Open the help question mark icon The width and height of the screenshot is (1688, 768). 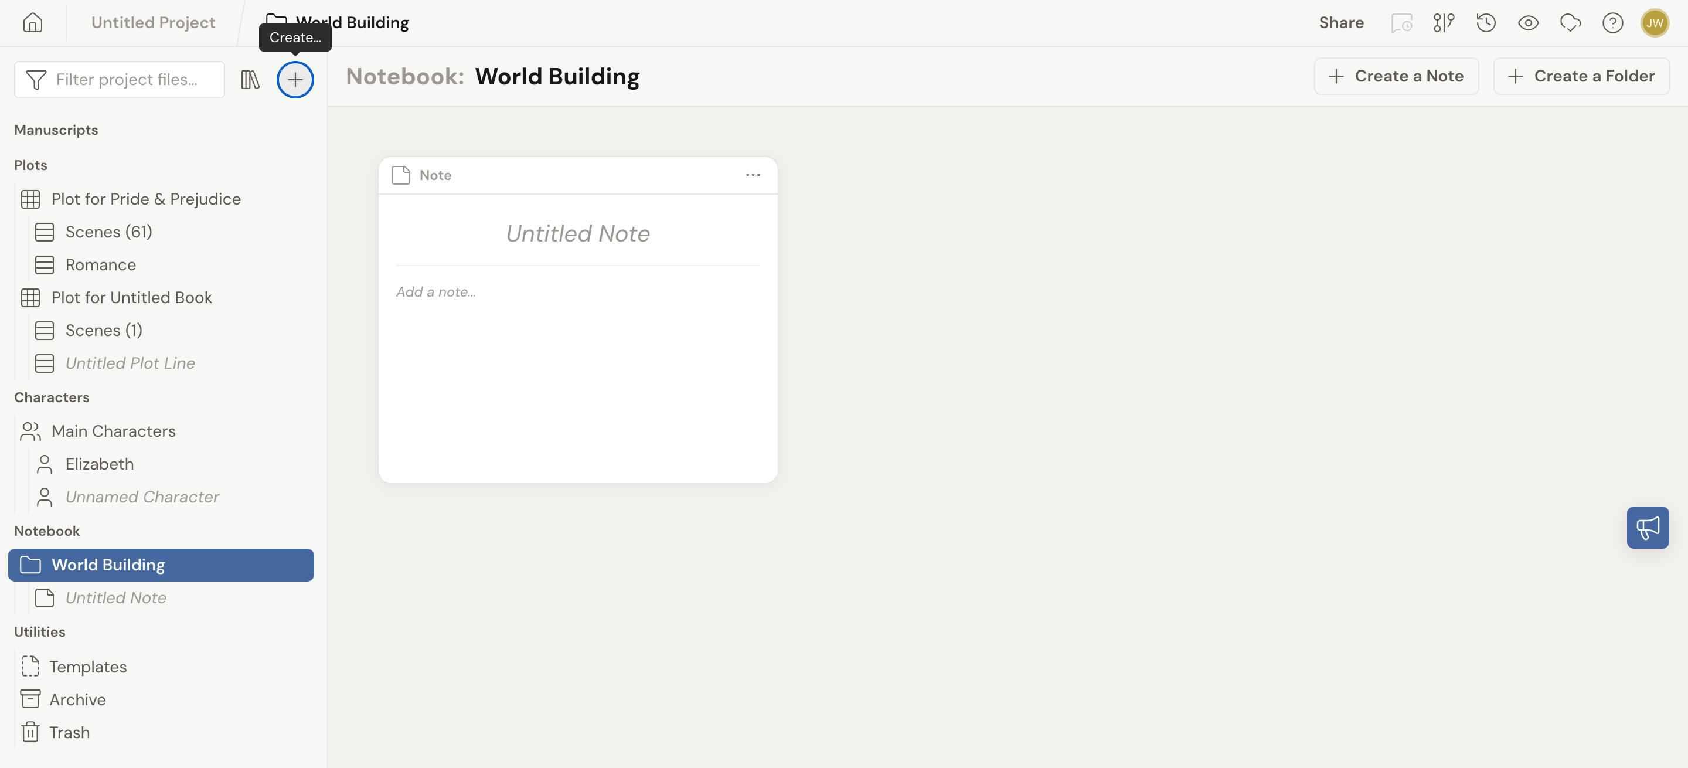click(1612, 23)
